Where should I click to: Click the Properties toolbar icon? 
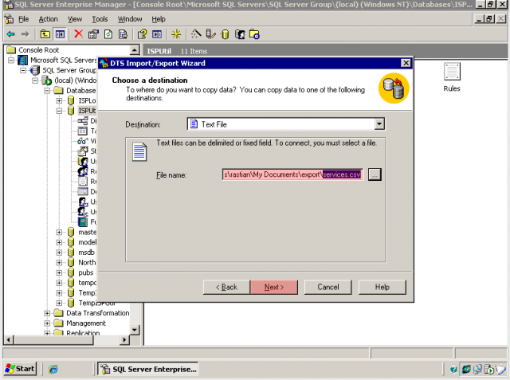point(93,34)
